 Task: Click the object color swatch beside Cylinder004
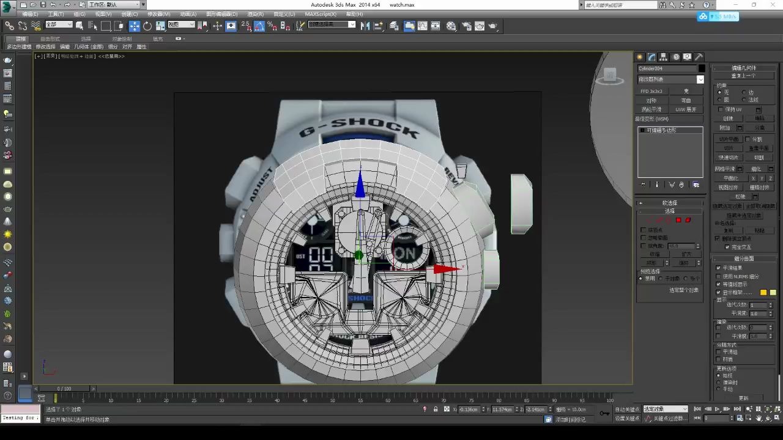click(702, 68)
